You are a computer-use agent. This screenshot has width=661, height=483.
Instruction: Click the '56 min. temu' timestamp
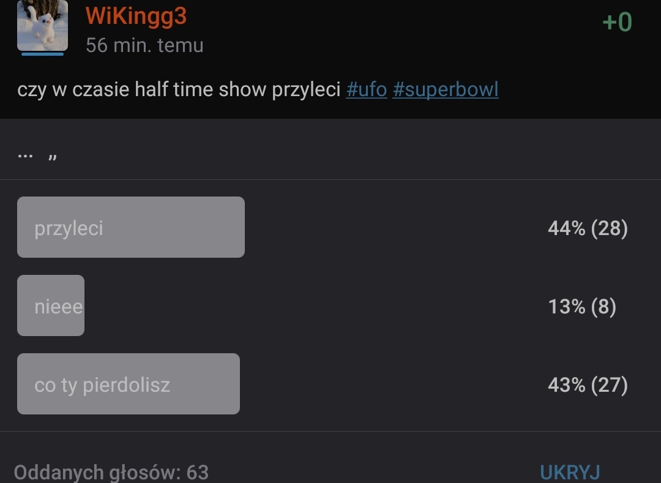point(144,45)
